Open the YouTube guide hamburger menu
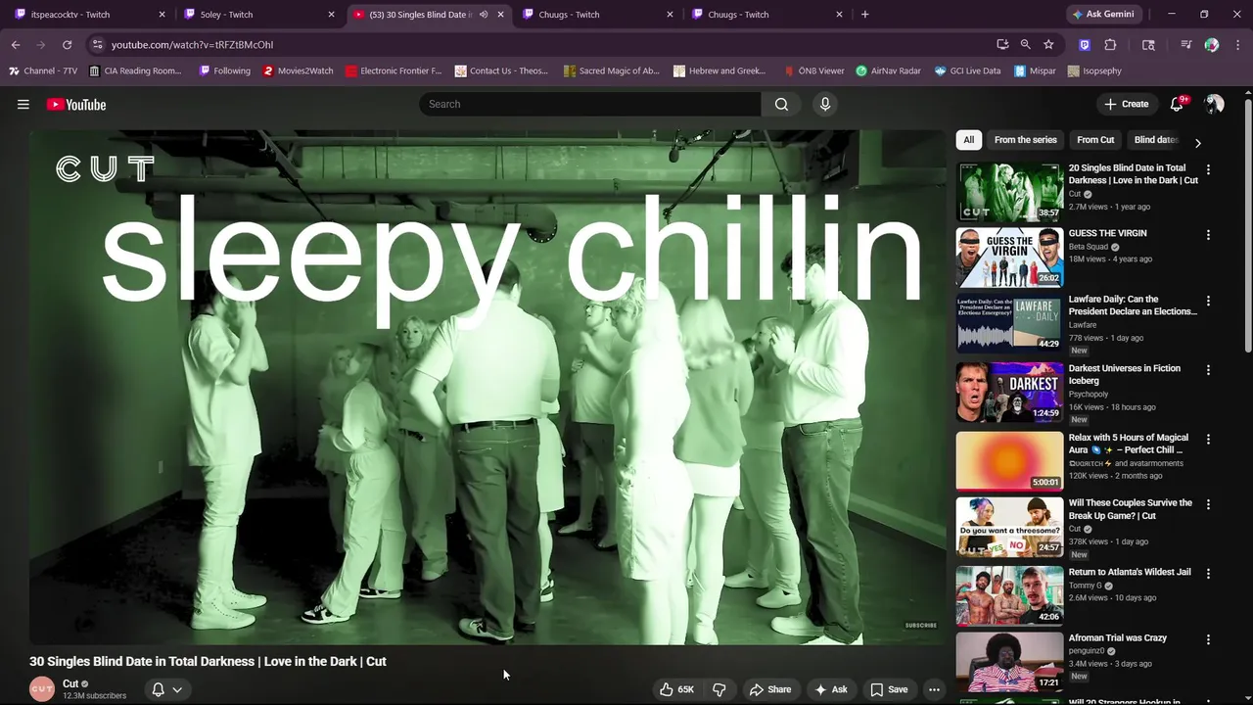The image size is (1253, 705). click(23, 105)
